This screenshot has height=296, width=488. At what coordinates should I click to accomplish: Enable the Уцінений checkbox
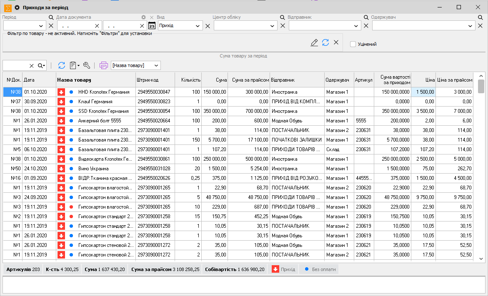pyautogui.click(x=353, y=44)
